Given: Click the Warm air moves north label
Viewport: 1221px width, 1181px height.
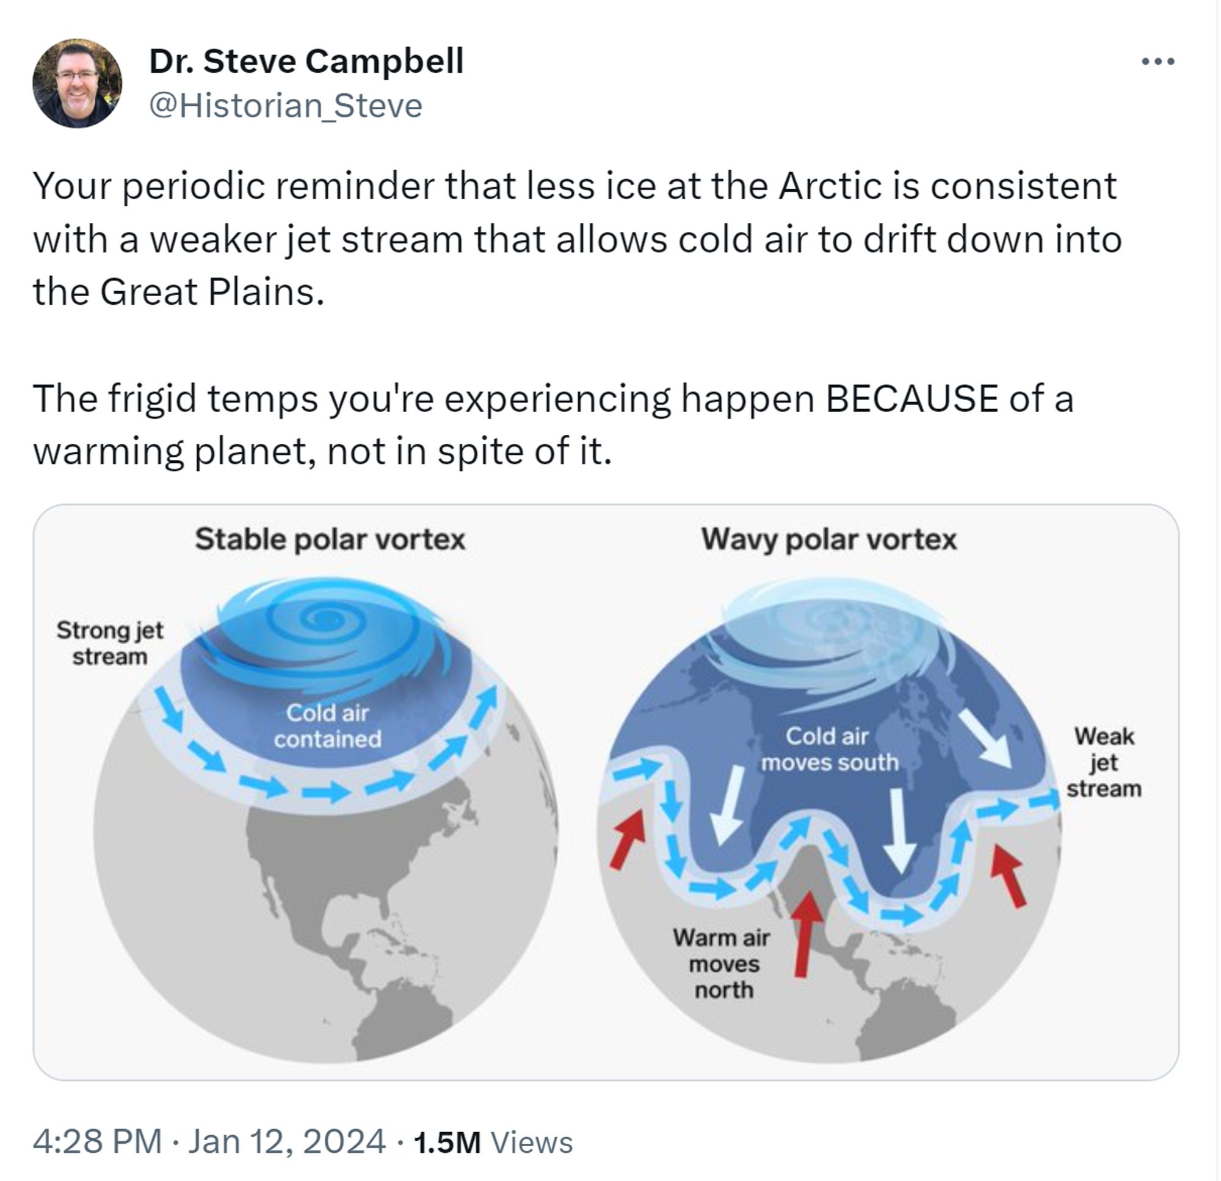Looking at the screenshot, I should pos(723,964).
